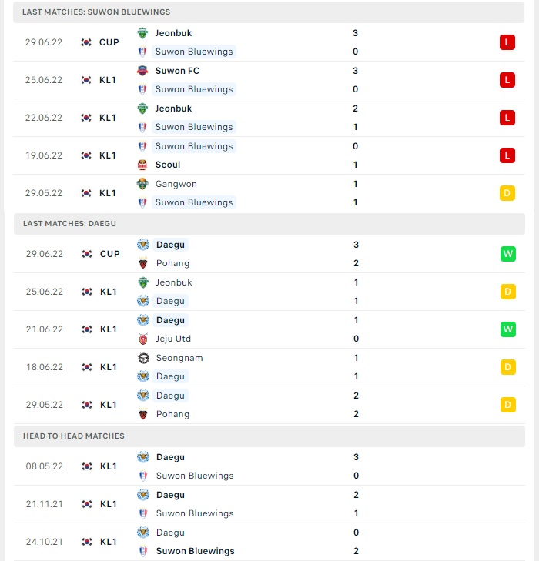Click highlighted Daegu name in Seongnam match
Viewport: 539px width, 561px height.
170,376
